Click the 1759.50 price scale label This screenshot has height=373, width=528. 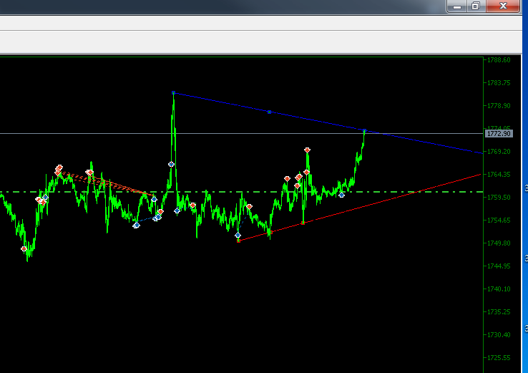pos(499,198)
